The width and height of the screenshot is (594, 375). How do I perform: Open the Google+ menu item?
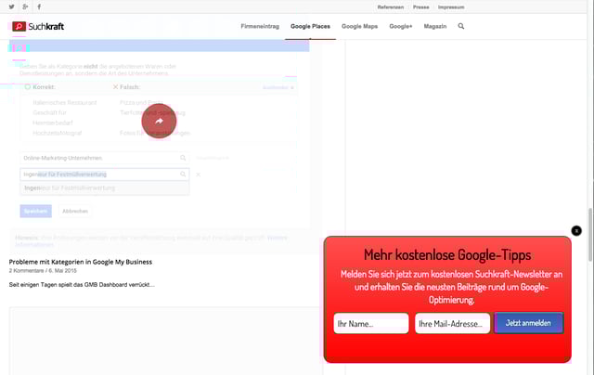click(x=400, y=26)
